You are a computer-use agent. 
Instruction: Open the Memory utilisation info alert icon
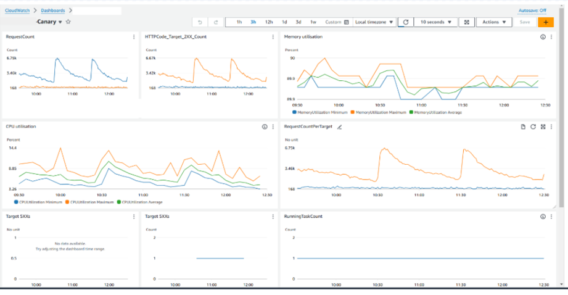[x=543, y=37]
